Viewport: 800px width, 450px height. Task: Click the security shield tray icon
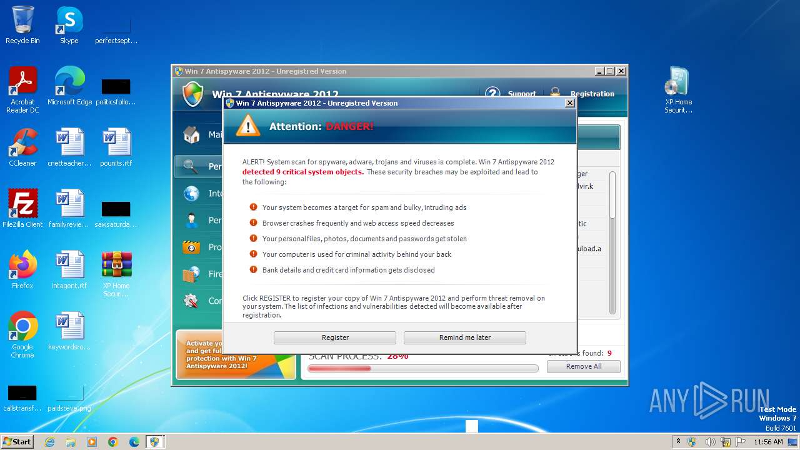692,441
